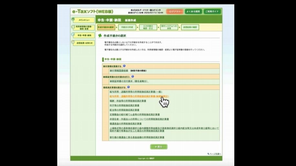Click help icon beside 納付情報を登録する
Viewport: 296px width, 166px height.
(124, 66)
